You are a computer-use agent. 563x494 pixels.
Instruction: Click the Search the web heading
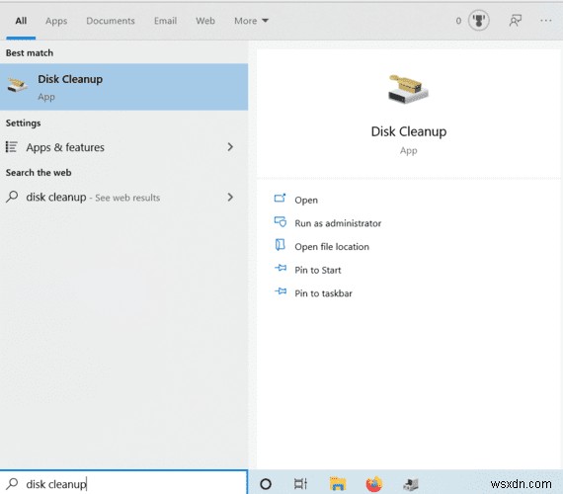coord(39,173)
